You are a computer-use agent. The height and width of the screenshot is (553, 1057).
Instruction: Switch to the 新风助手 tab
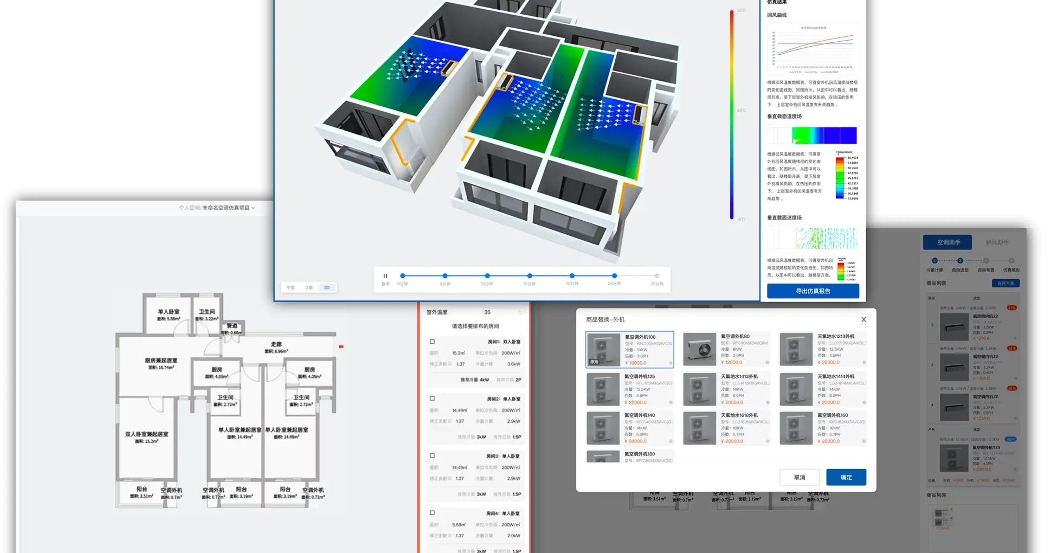[x=996, y=242]
